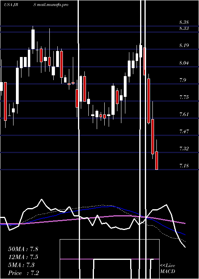This screenshot has height=279, width=199.
Task: Click the Price : 7.2 readout
Action: click(23, 273)
